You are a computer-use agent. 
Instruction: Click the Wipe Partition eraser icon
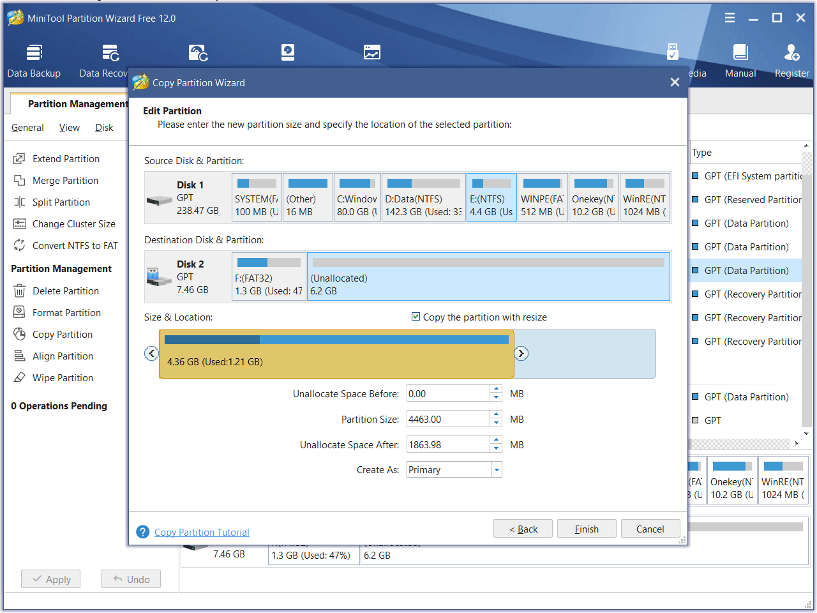tap(20, 377)
